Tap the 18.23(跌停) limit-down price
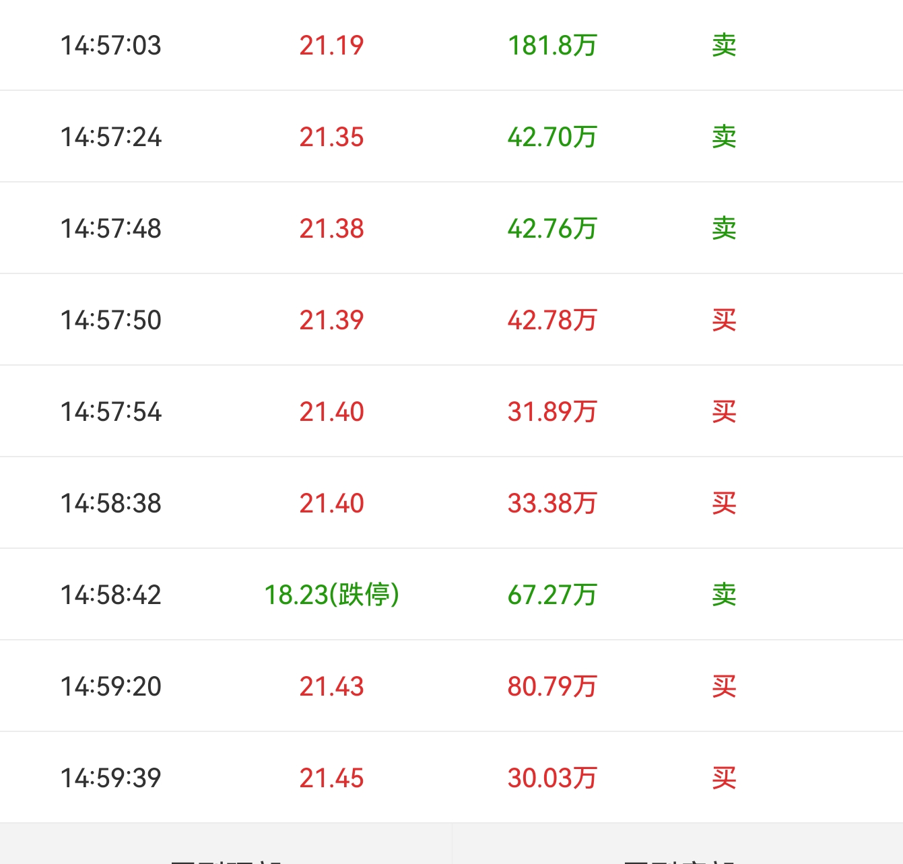This screenshot has width=903, height=864. coord(331,595)
